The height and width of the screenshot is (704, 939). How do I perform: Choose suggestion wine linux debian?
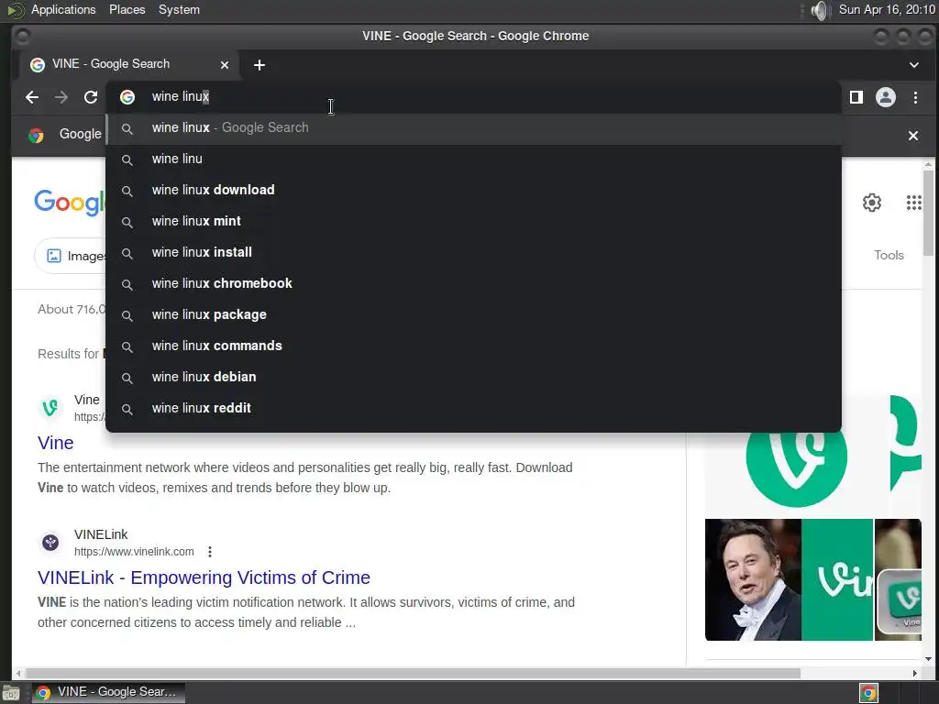[x=473, y=377]
